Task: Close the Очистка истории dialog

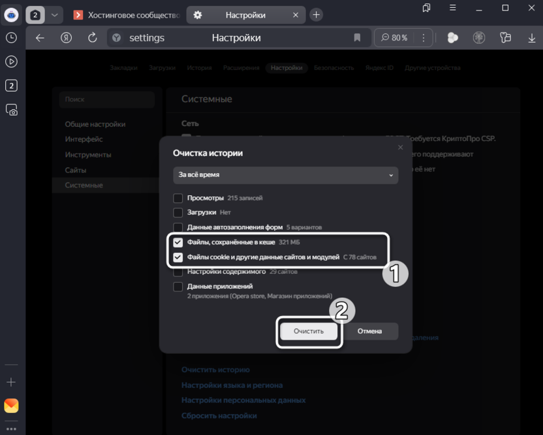Action: (x=401, y=148)
